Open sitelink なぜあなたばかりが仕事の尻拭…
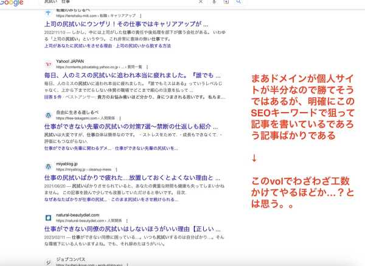This screenshot has height=266, width=365. (x=75, y=200)
